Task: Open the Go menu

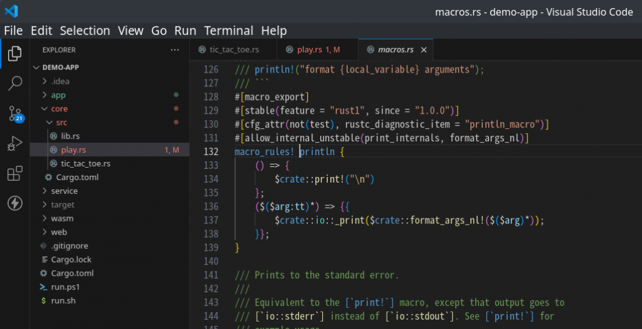Action: point(159,31)
